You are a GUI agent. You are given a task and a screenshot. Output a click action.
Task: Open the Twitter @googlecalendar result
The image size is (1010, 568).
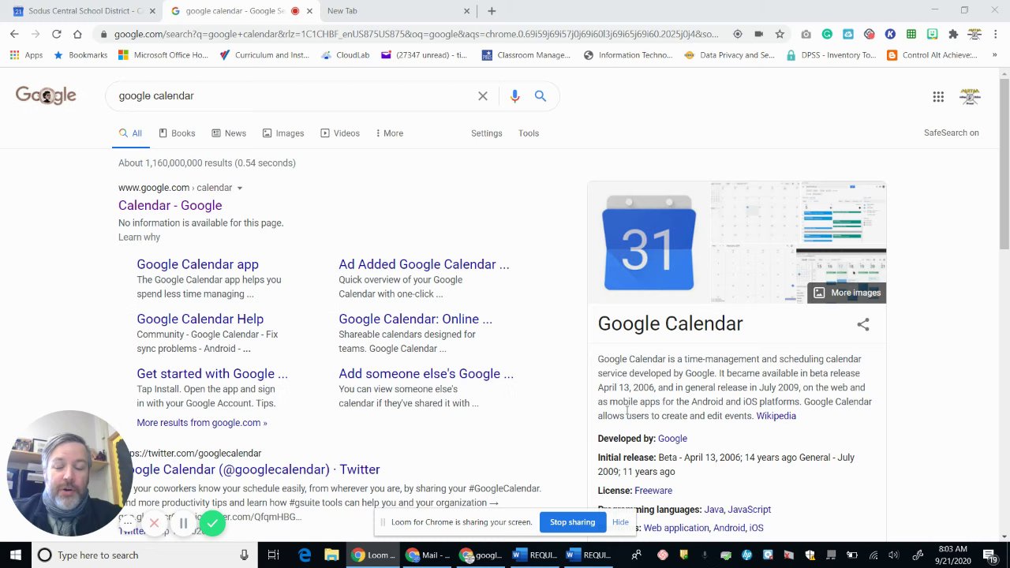point(251,469)
